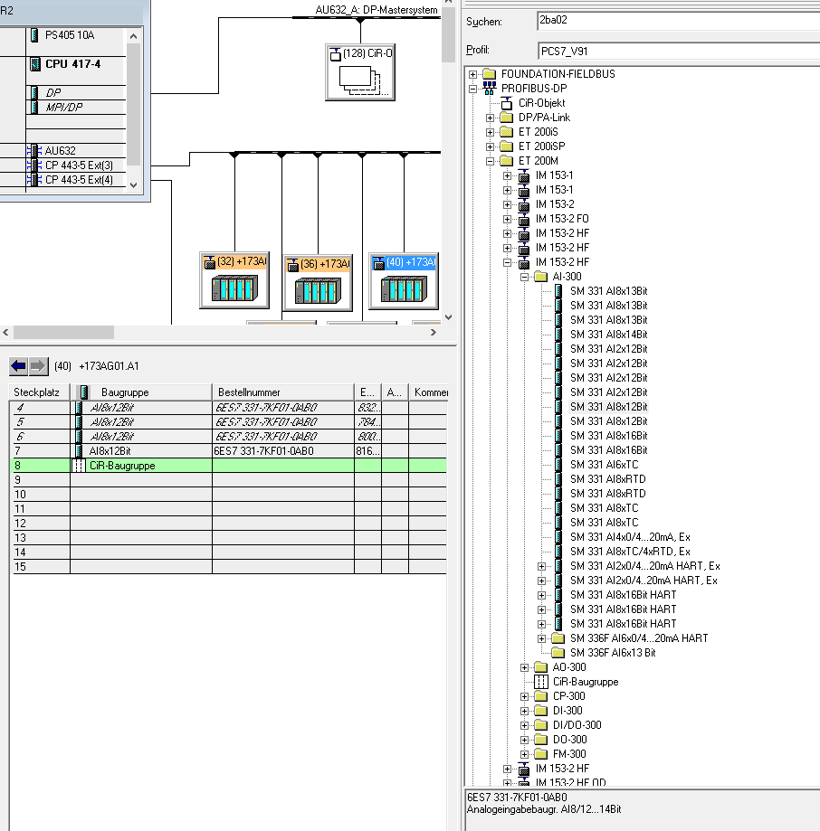This screenshot has height=831, width=820.
Task: Open the Profil dropdown showing PCS7_V91
Action: [677, 51]
